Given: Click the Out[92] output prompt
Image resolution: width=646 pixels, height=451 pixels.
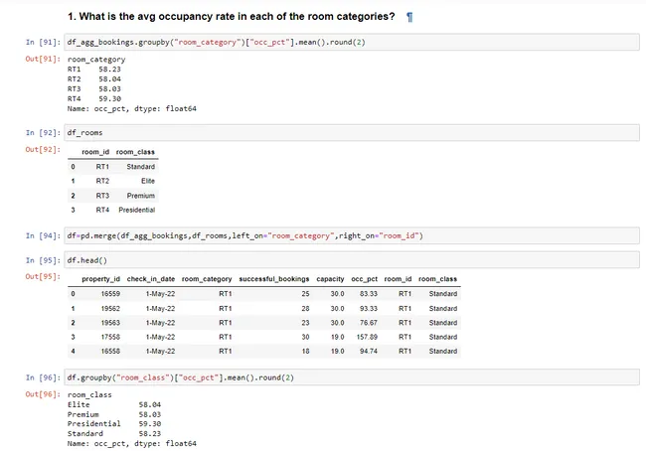Looking at the screenshot, I should [43, 149].
